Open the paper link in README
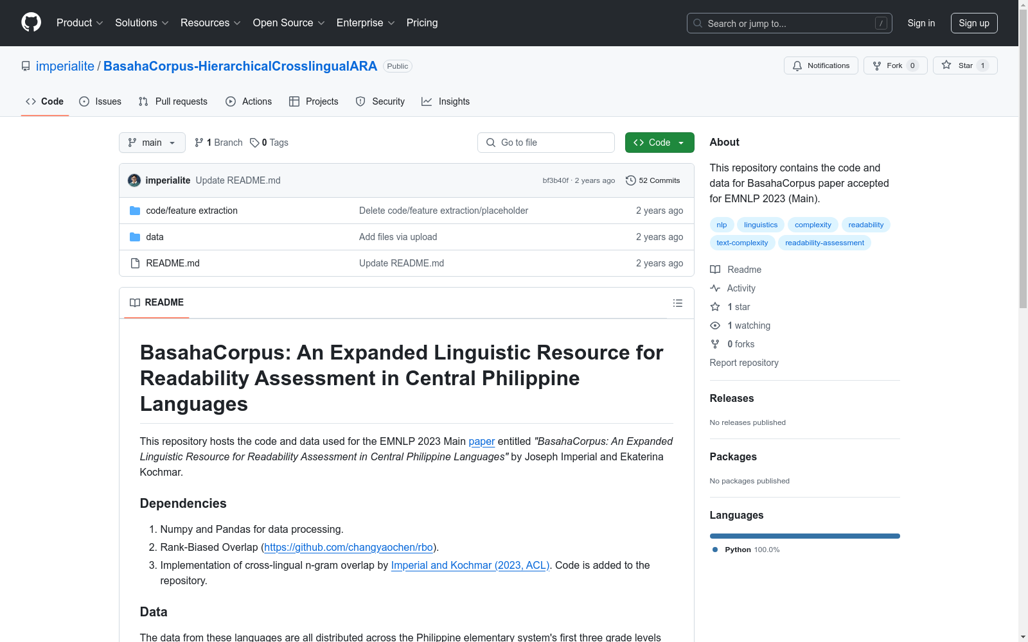Screen dimensions: 1028x642 coord(482,441)
